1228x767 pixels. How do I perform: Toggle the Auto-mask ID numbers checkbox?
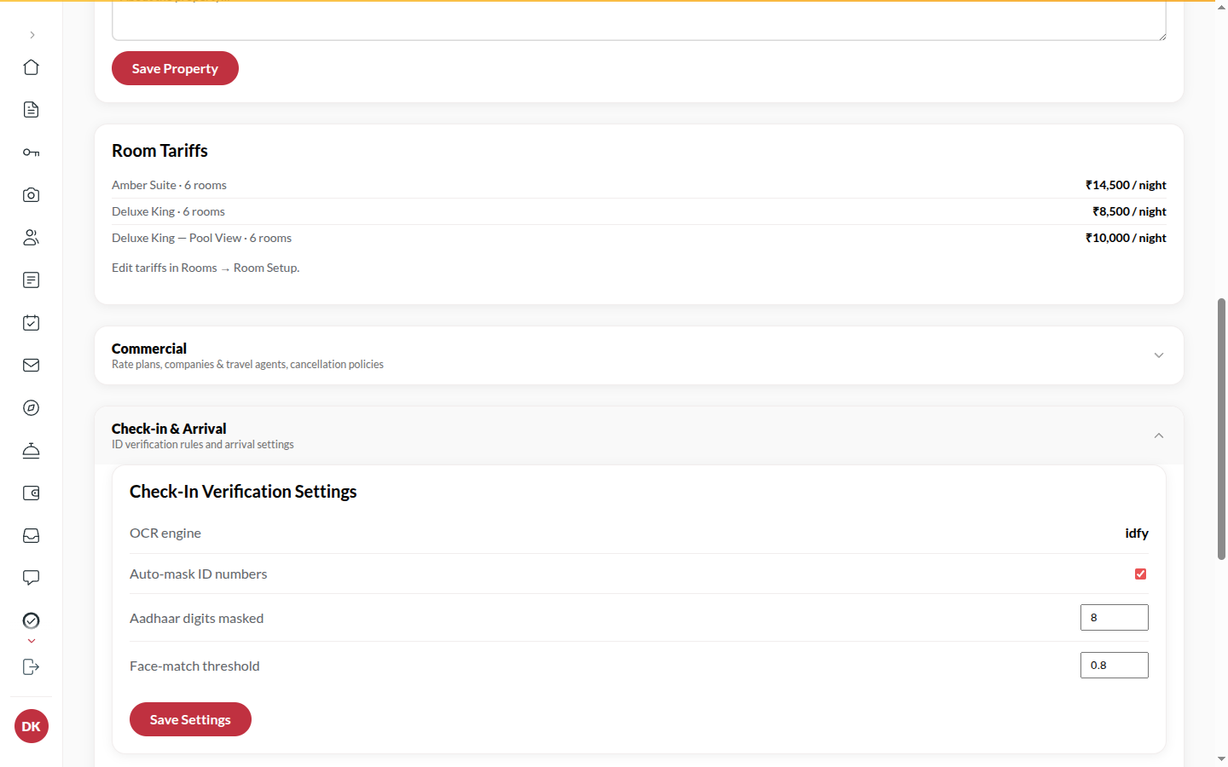point(1140,574)
